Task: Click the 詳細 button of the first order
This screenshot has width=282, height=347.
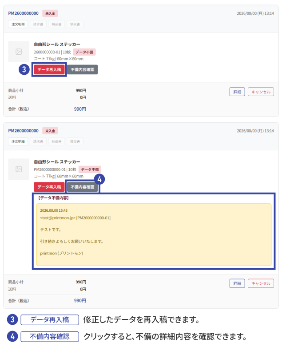Action: pyautogui.click(x=237, y=92)
